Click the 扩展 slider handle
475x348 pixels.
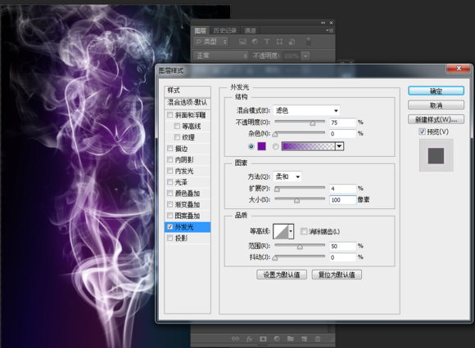[x=277, y=189]
